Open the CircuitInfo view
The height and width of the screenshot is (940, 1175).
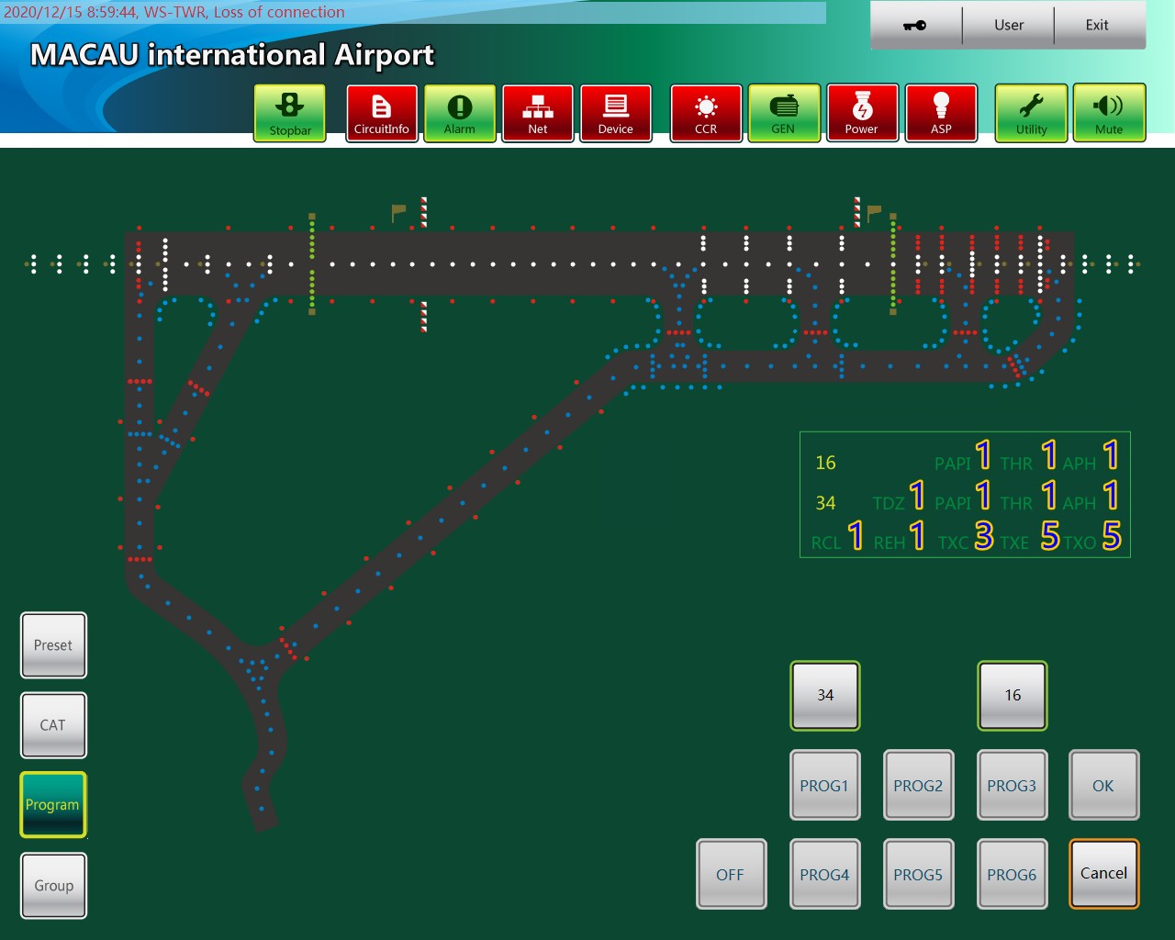pyautogui.click(x=382, y=113)
